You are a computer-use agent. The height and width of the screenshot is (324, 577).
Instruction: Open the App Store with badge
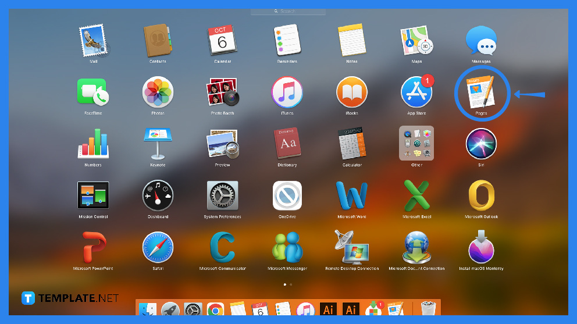point(416,92)
